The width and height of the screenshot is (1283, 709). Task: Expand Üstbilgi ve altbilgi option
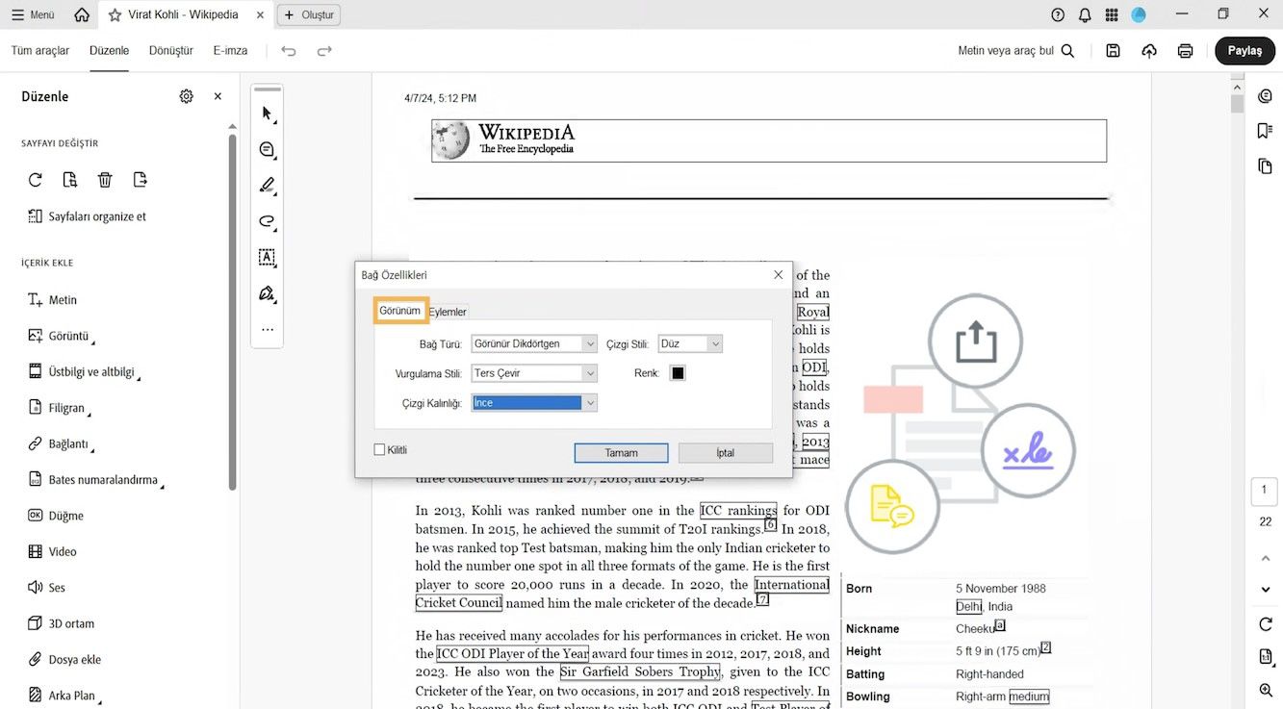coord(83,372)
